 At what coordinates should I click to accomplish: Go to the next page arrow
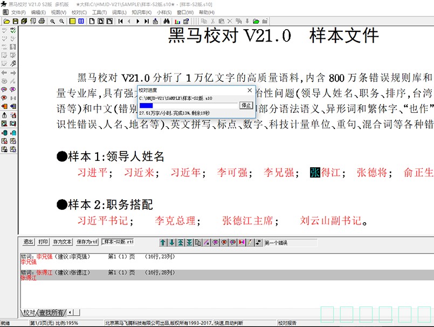click(x=138, y=22)
